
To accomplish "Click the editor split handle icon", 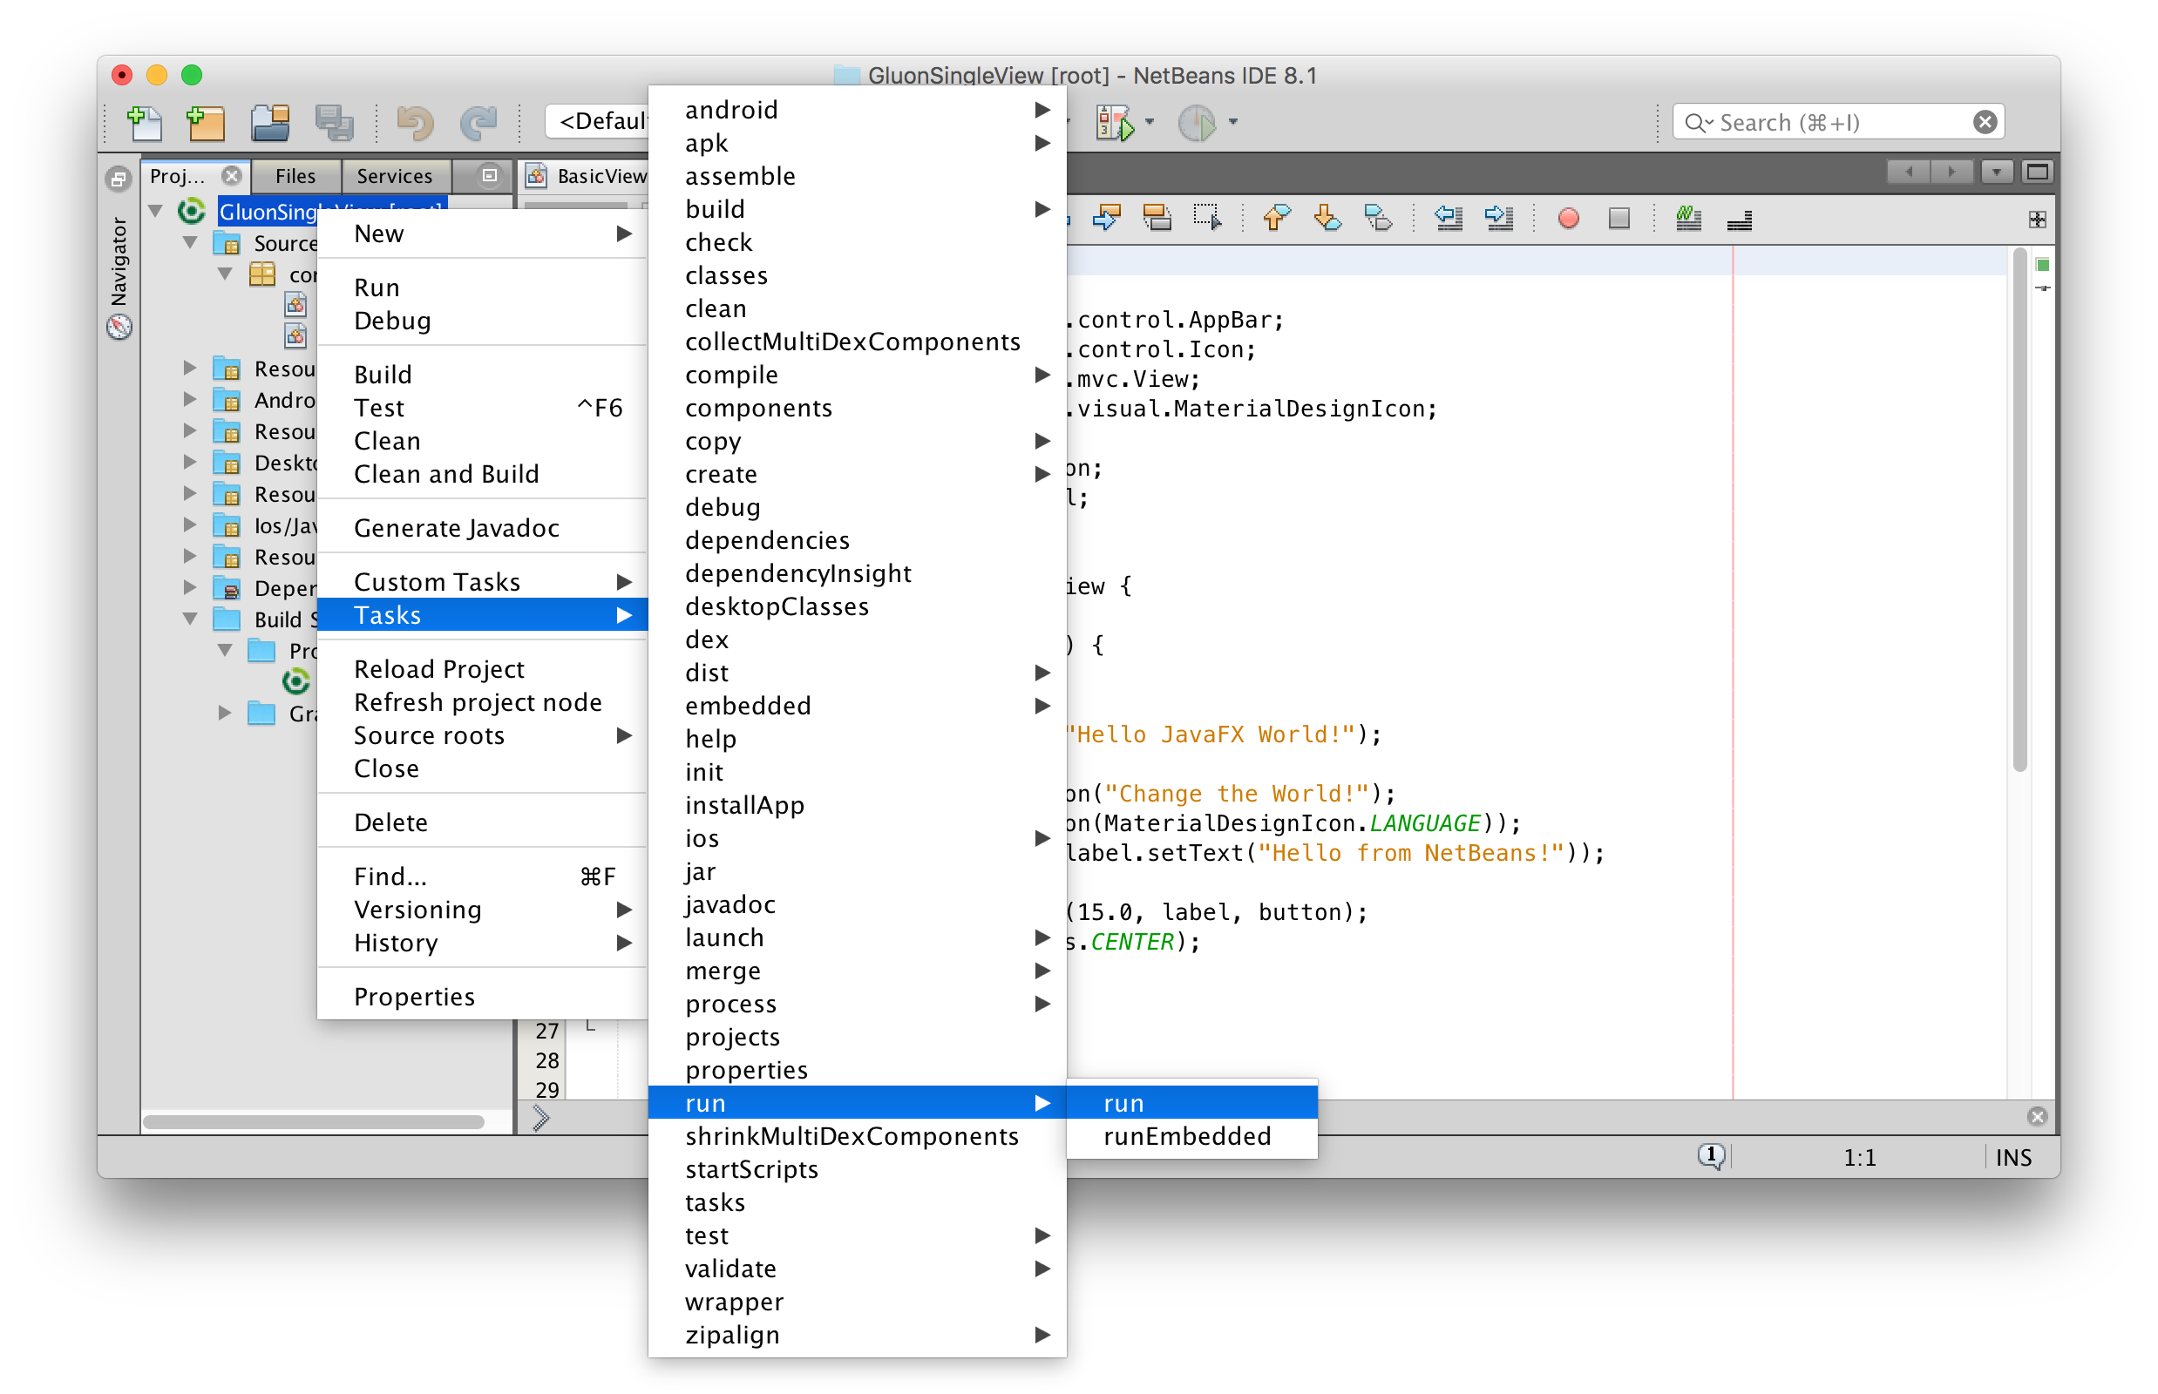I will pos(2037,220).
